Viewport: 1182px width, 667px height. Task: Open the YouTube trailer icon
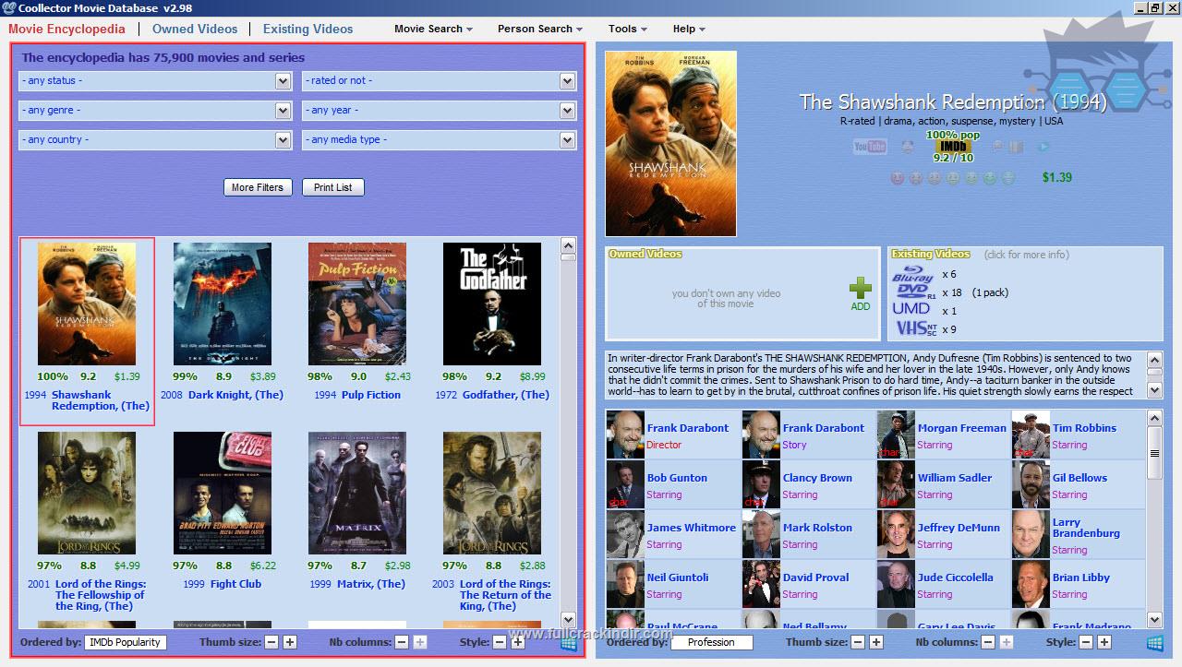point(869,147)
